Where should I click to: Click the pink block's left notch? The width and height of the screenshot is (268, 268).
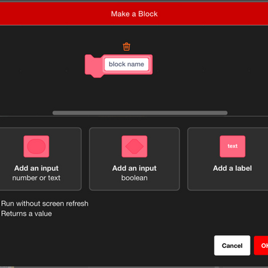tap(93, 66)
